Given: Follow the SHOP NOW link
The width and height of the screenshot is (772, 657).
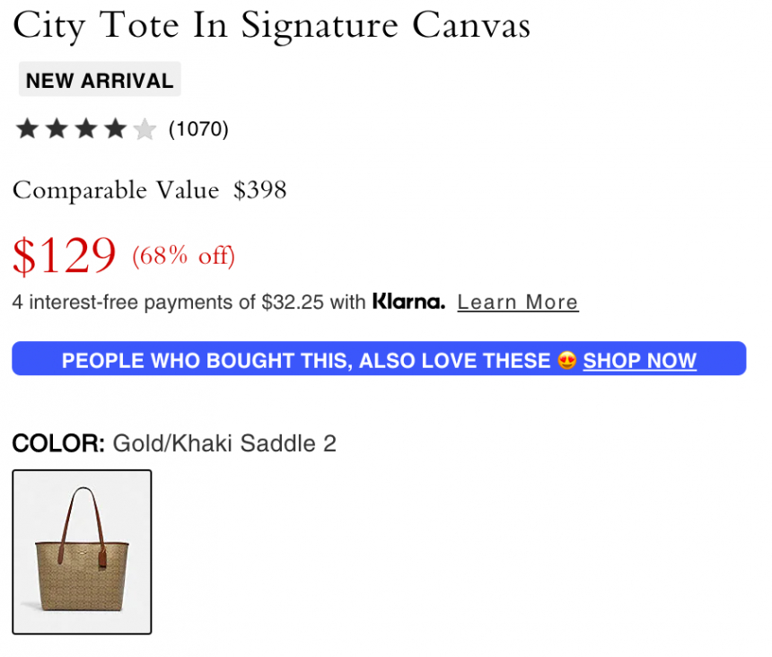Looking at the screenshot, I should (639, 361).
